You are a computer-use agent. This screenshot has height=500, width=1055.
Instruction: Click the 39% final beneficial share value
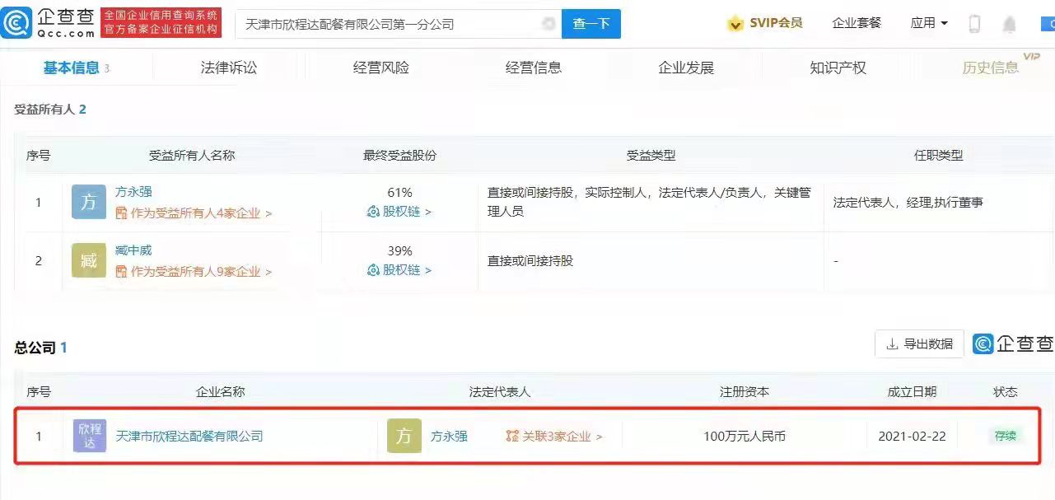(x=399, y=251)
